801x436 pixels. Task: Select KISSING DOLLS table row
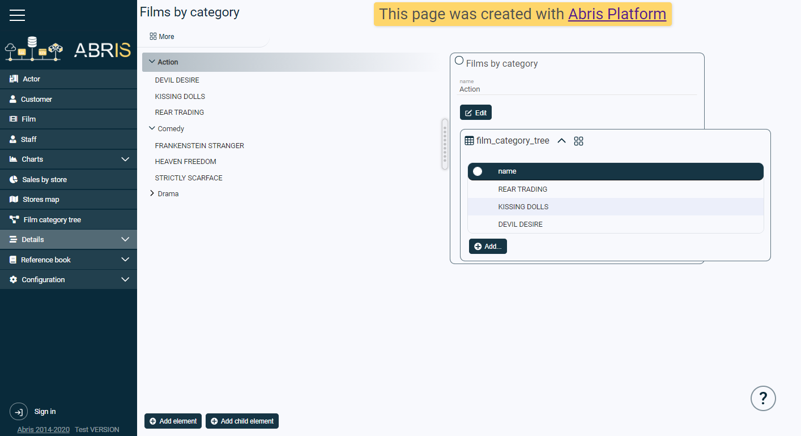point(616,207)
